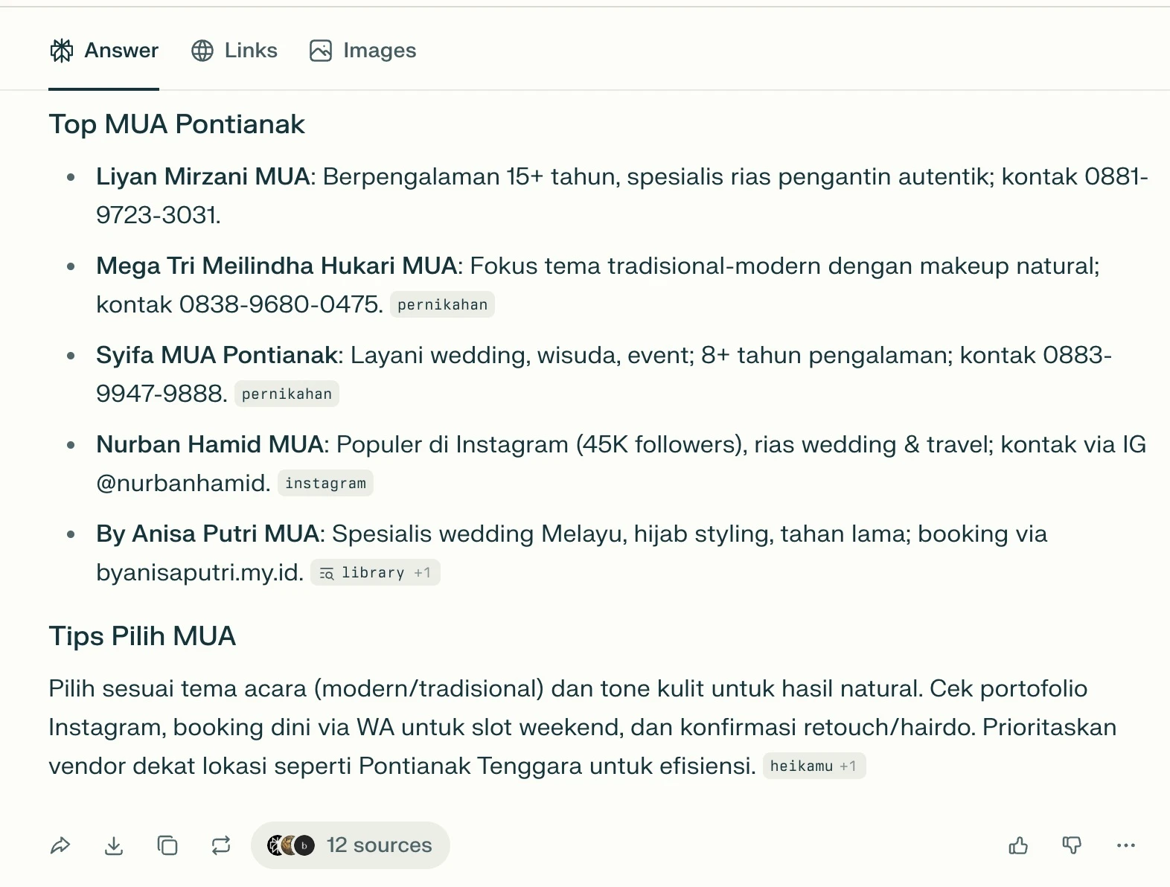This screenshot has height=887, width=1170.
Task: Copy the answer using the copy icon
Action: (167, 845)
